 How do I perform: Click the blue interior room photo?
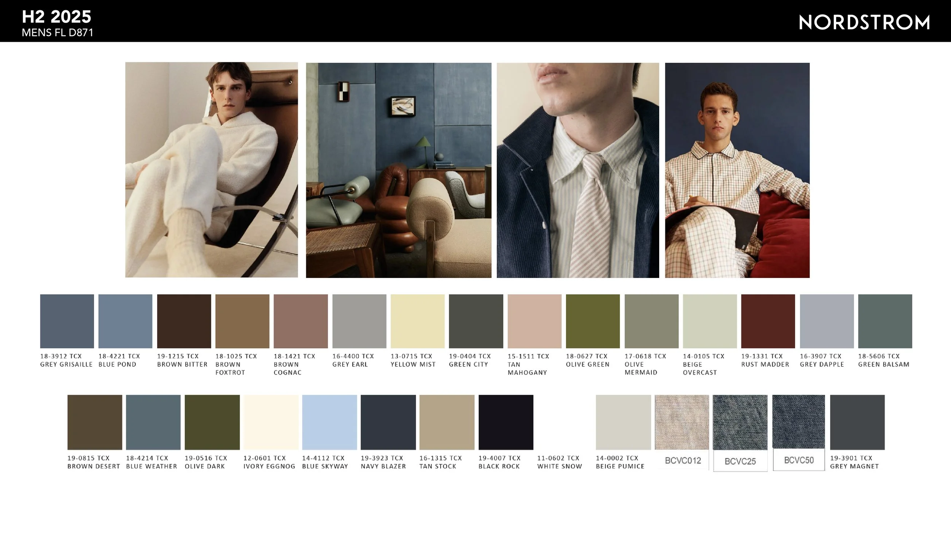coord(398,170)
